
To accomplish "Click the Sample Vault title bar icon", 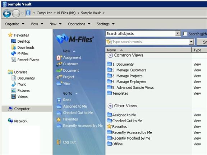I will pos(4,4).
